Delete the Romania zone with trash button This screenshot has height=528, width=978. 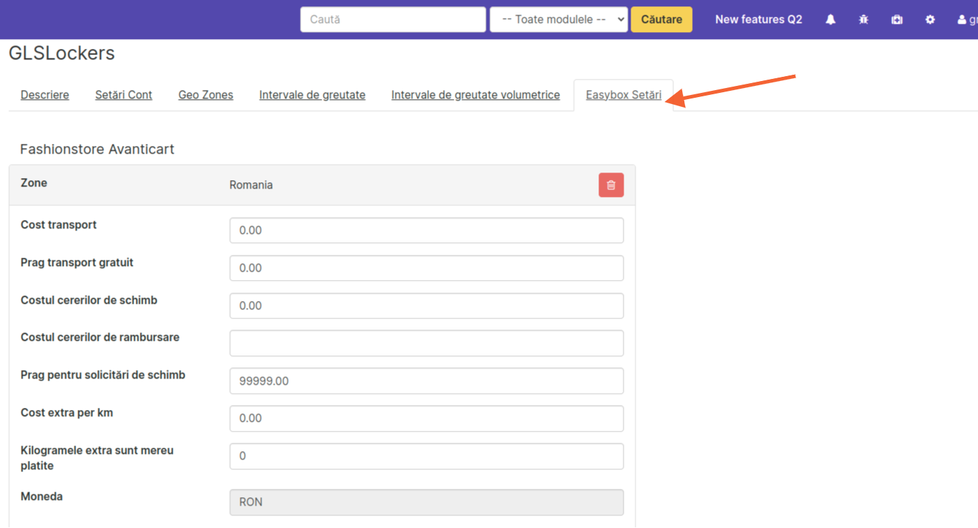tap(611, 185)
